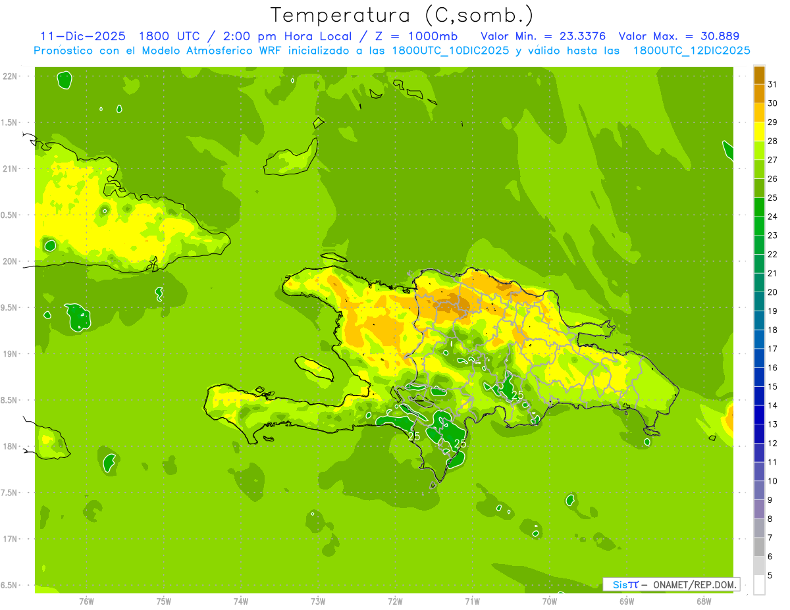Click the 19N latitude label
Screen dimensions: 790x610
pyautogui.click(x=11, y=353)
